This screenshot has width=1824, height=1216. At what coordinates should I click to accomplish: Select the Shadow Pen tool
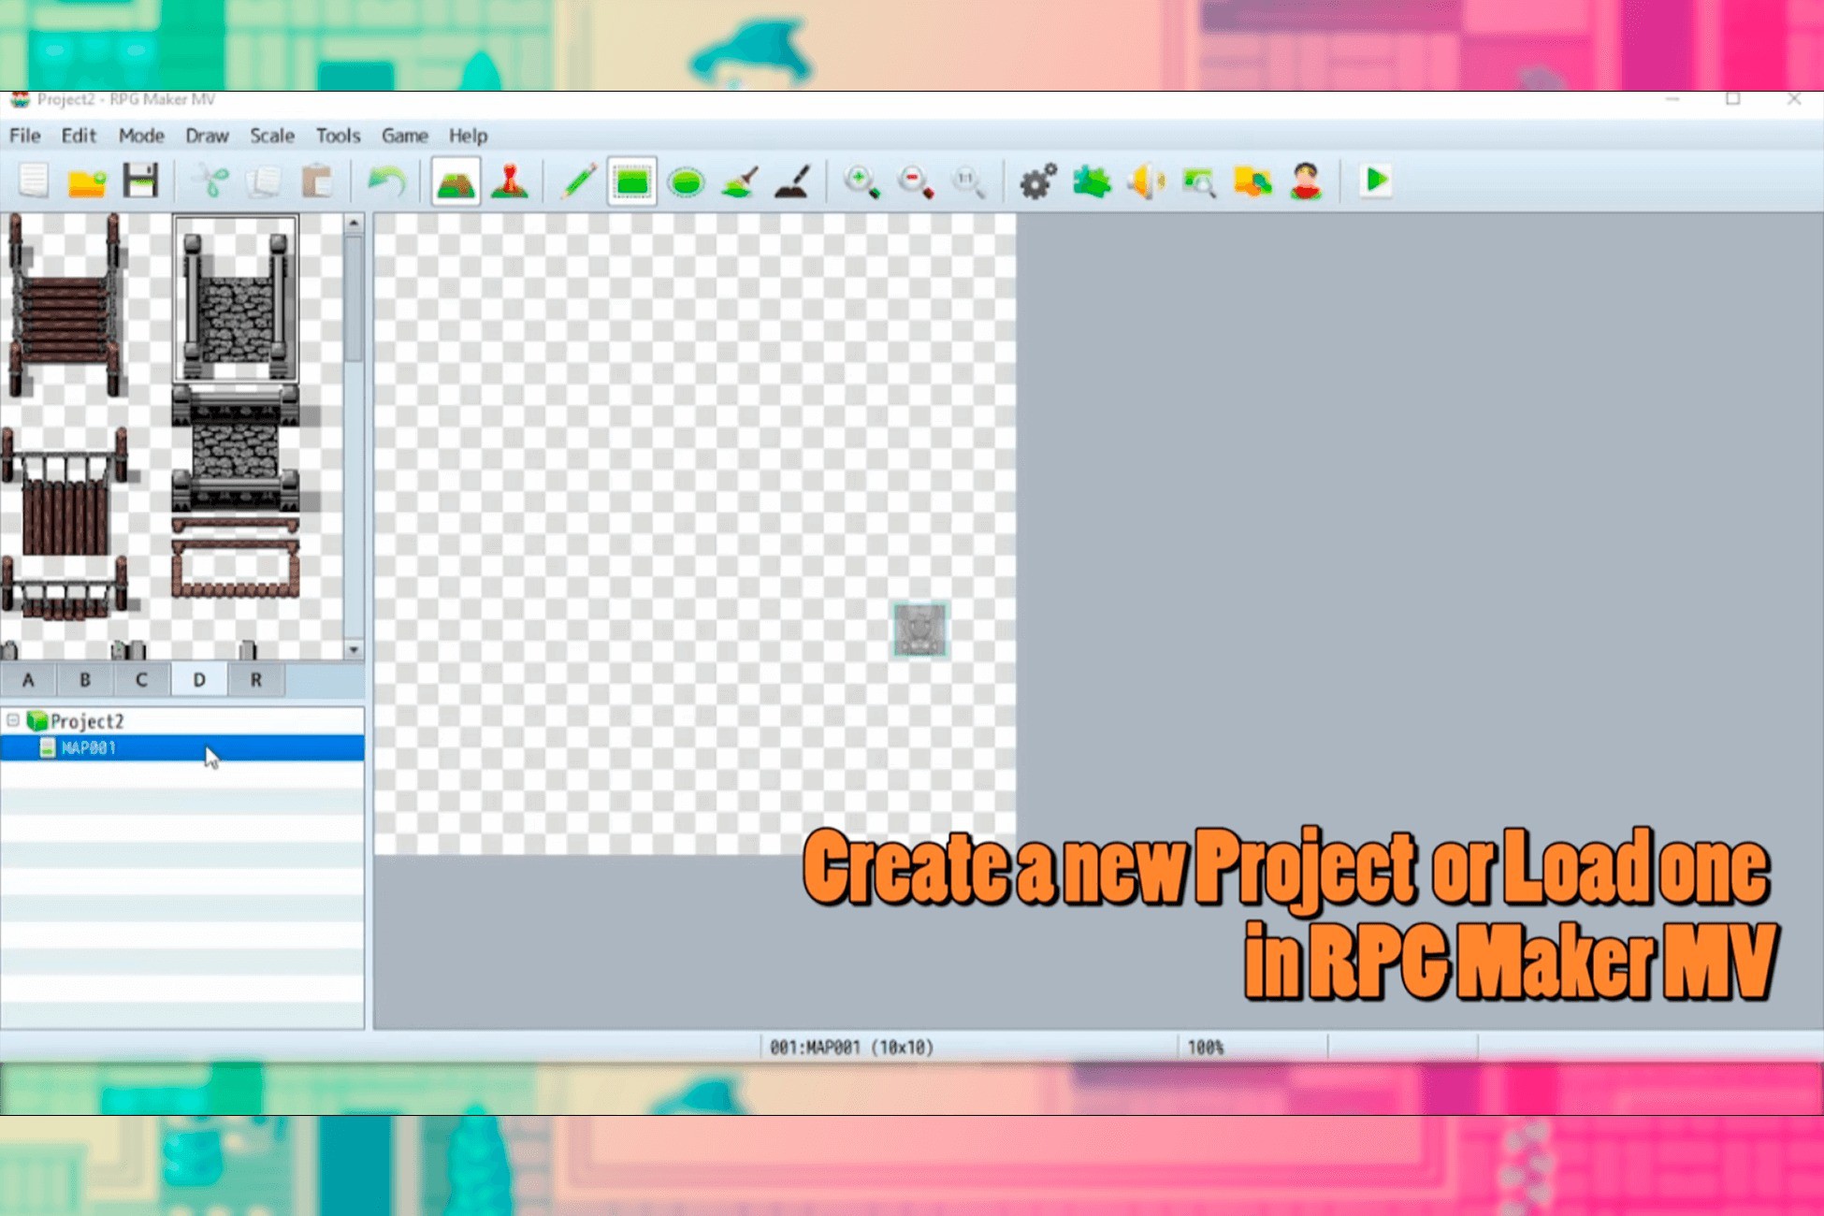(793, 181)
